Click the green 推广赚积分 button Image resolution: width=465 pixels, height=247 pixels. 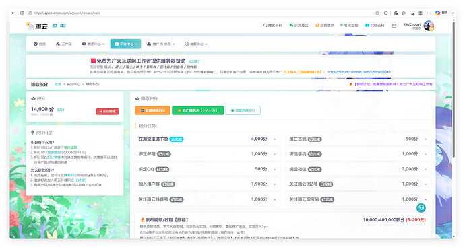click(x=198, y=110)
